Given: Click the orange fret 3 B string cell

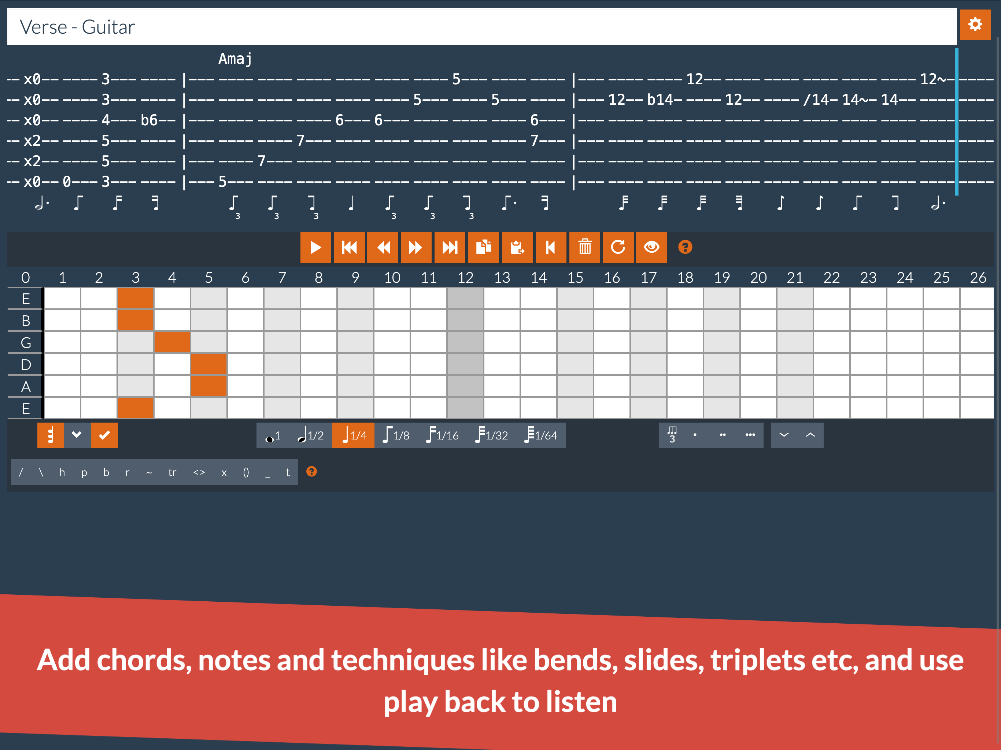Looking at the screenshot, I should tap(135, 320).
